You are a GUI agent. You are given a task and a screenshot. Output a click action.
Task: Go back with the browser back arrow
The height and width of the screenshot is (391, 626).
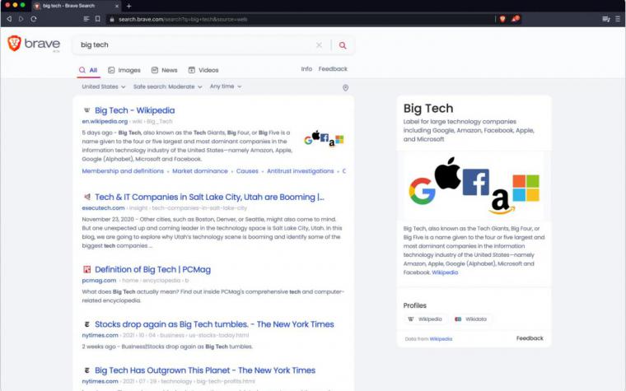coord(9,19)
